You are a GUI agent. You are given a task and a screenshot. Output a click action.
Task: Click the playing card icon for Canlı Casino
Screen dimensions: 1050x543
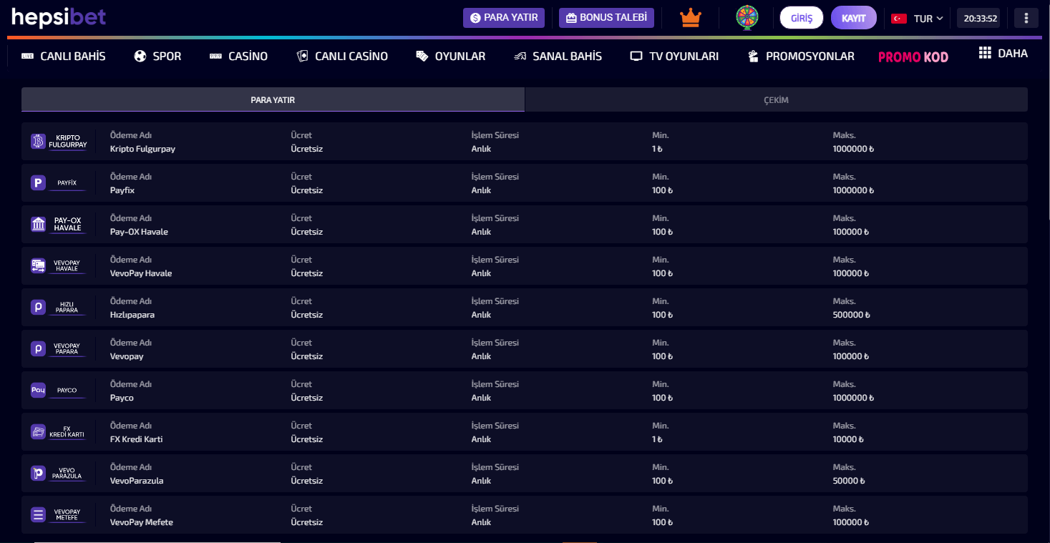[303, 56]
